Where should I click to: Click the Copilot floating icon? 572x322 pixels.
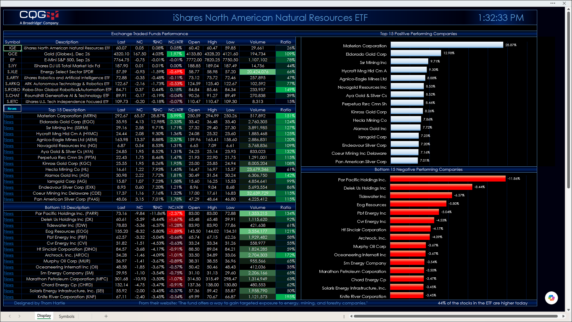(x=551, y=298)
